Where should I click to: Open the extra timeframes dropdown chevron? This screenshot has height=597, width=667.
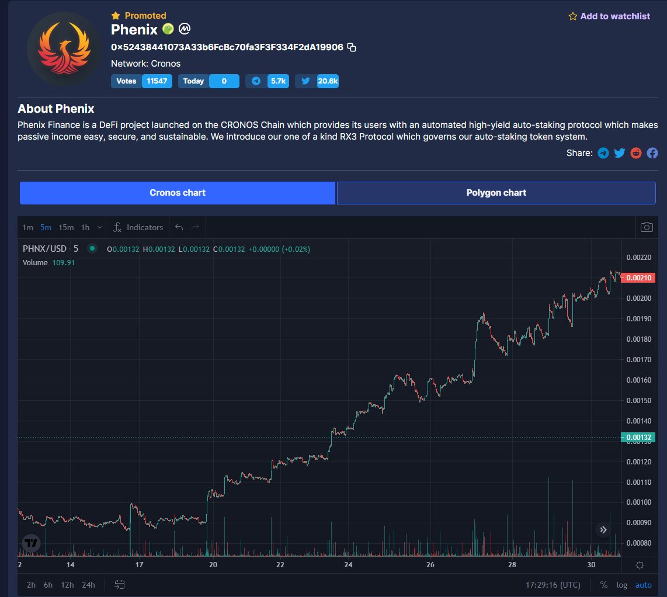coord(99,227)
